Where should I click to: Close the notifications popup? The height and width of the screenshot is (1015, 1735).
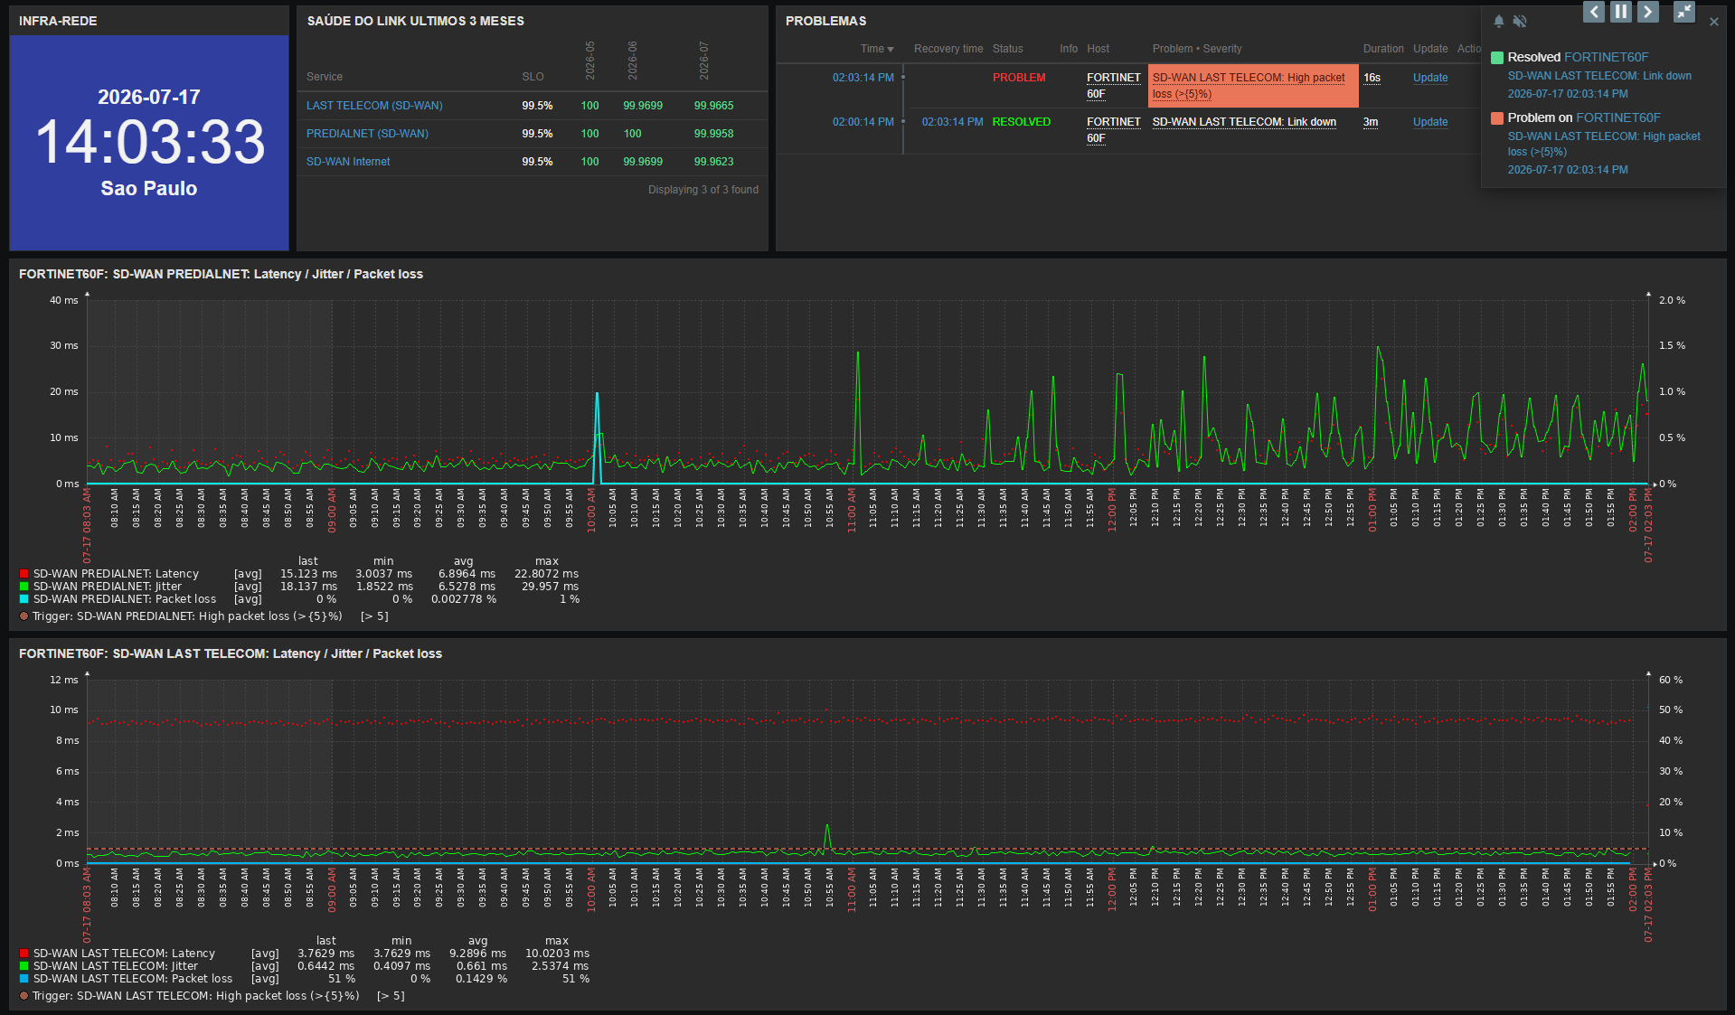coord(1714,22)
